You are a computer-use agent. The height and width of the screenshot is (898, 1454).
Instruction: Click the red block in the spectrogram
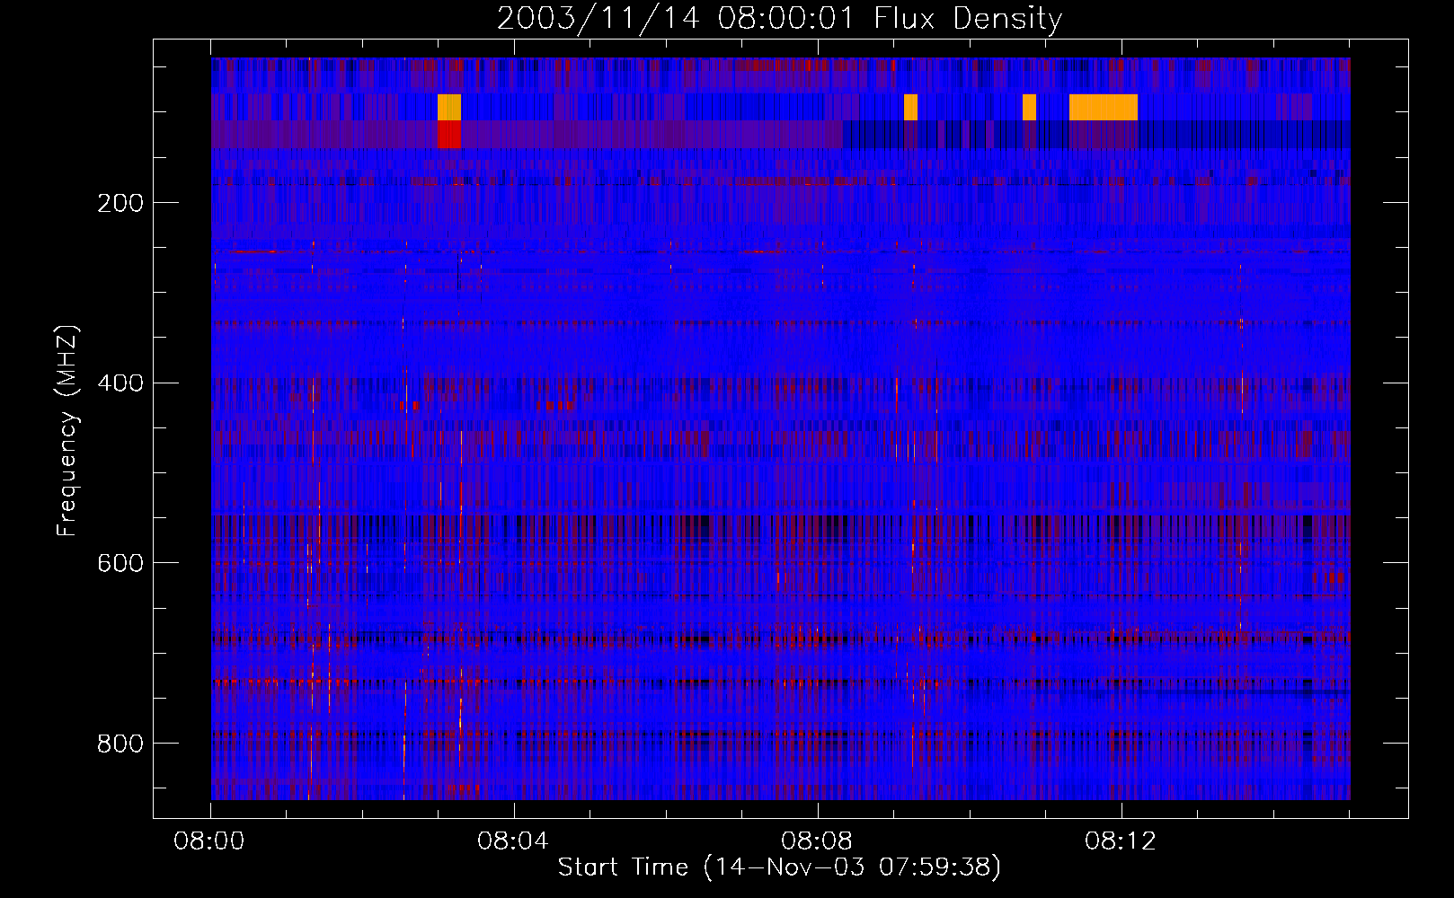pyautogui.click(x=449, y=135)
